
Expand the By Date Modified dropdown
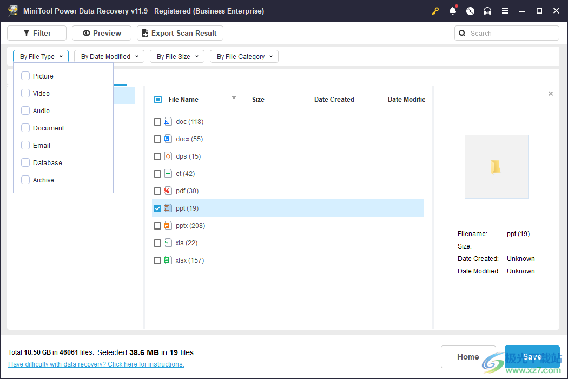point(109,57)
